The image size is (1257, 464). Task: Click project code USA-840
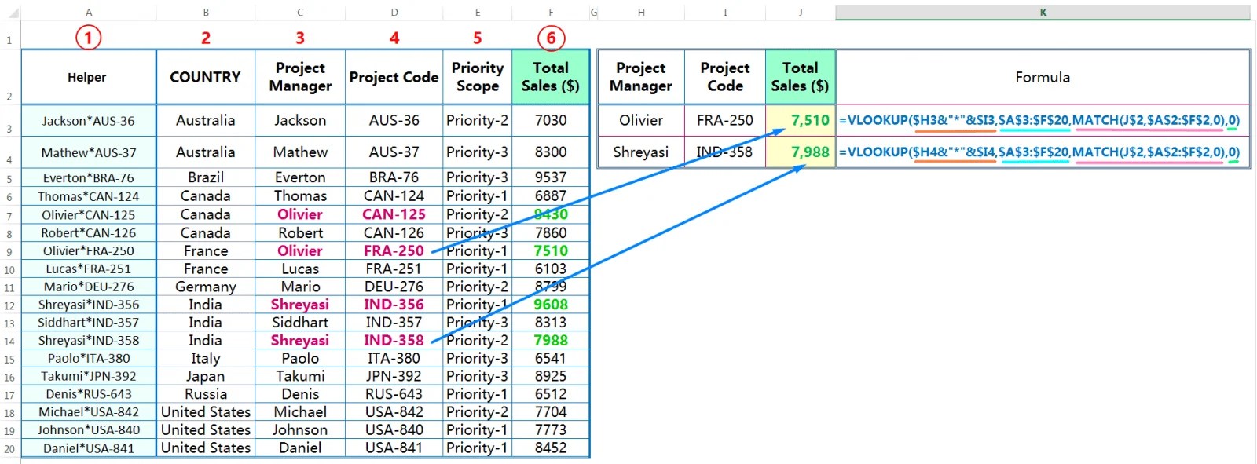pos(394,430)
